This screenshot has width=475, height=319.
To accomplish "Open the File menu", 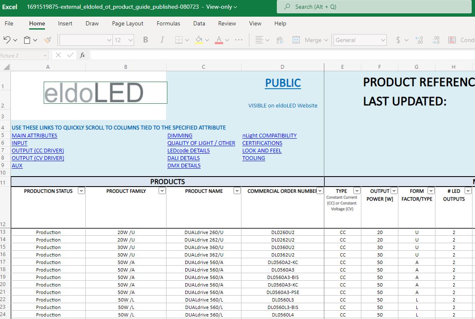I will point(9,23).
